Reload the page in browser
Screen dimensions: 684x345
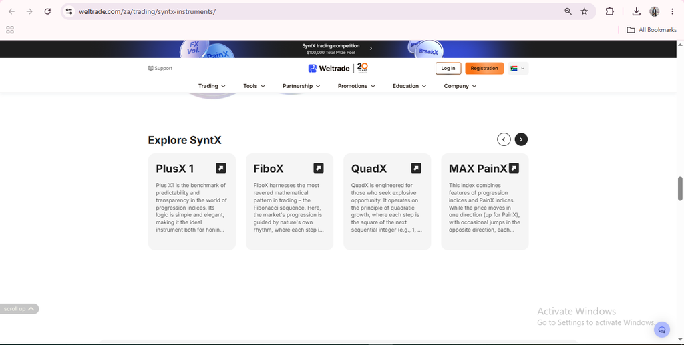coord(47,12)
